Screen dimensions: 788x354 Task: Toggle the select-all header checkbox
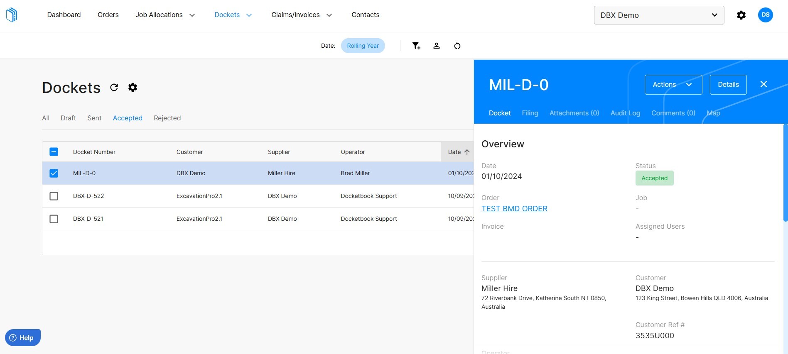54,152
